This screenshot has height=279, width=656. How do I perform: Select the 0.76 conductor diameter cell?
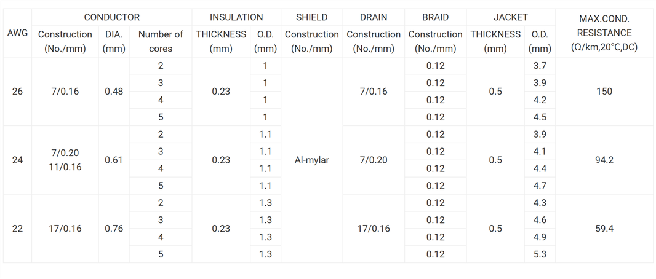point(114,229)
